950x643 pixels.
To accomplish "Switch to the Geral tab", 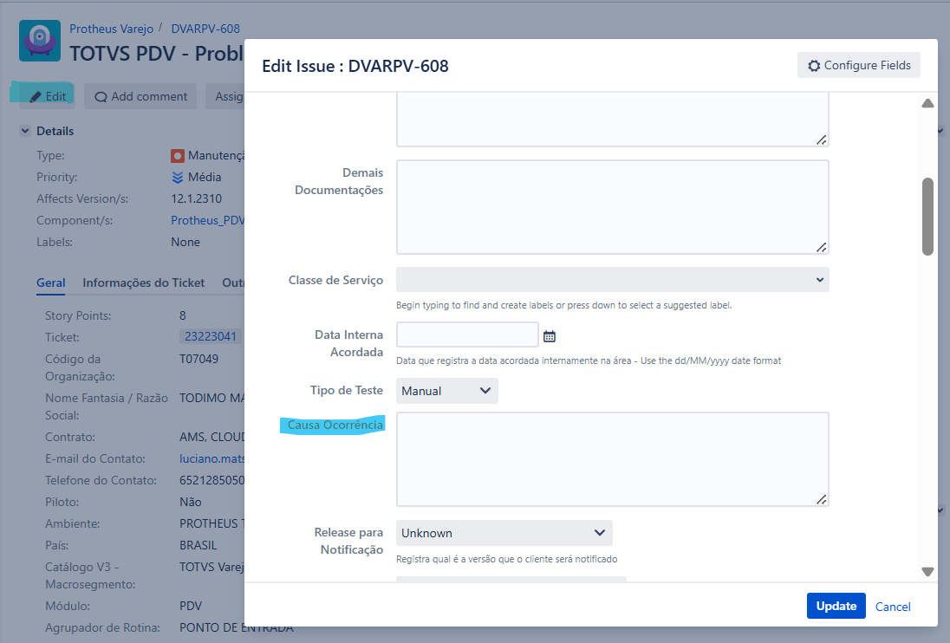I will click(51, 283).
